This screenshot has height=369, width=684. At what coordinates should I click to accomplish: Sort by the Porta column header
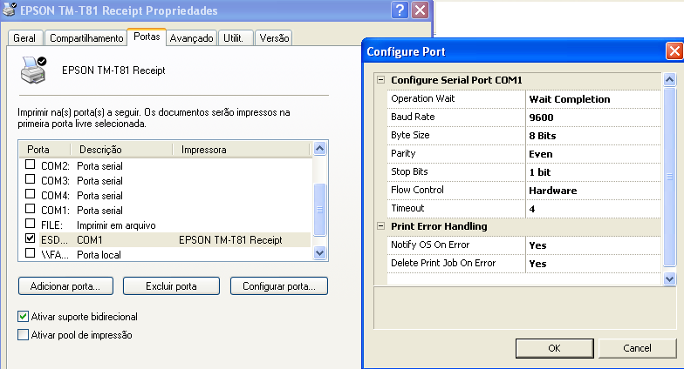point(45,150)
